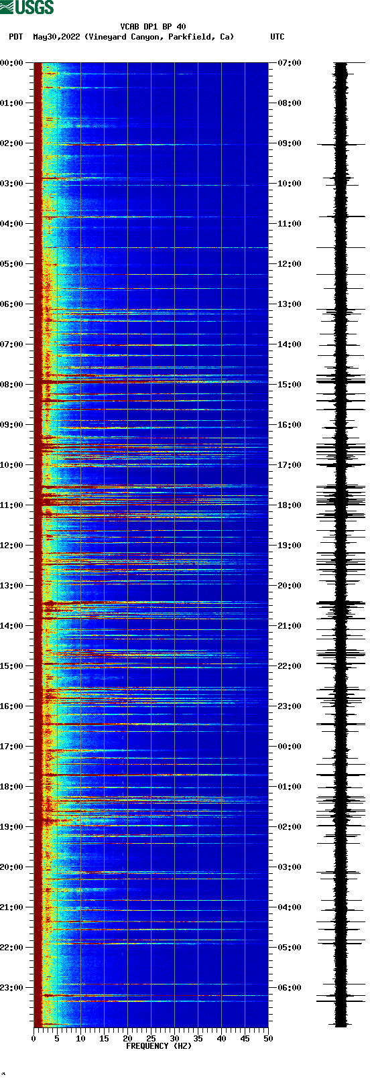Viewport: 370px width, 1081px height.
Task: Click the 06:00 PDT time label
Action: click(11, 304)
